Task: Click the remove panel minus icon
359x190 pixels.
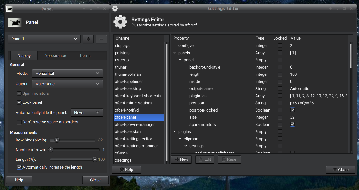Action: (x=101, y=39)
